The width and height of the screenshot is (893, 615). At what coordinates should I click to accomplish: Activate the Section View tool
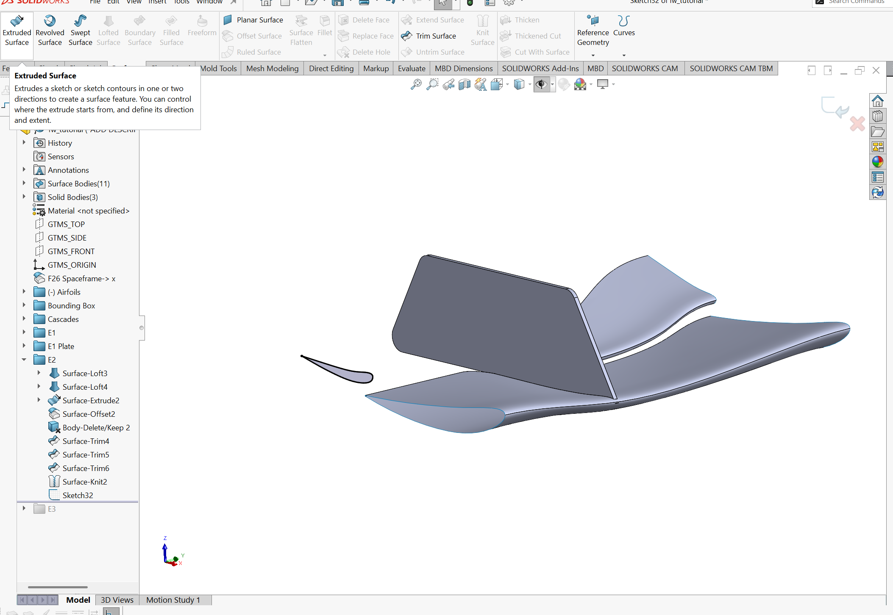(x=465, y=84)
